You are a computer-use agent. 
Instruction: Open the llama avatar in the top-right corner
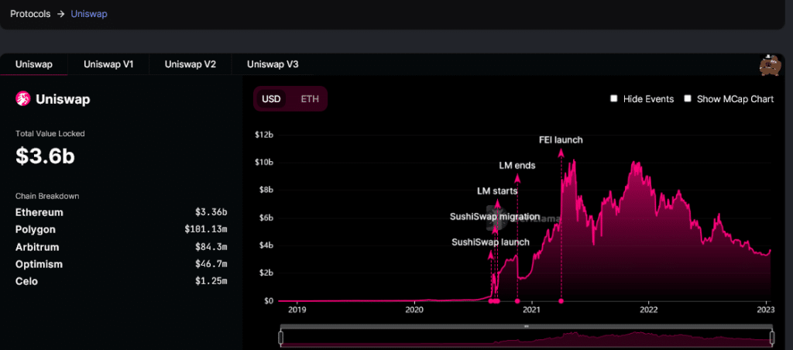pos(771,65)
